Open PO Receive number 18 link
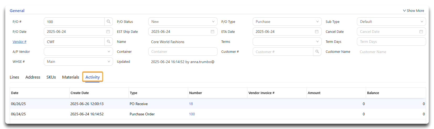 point(191,104)
